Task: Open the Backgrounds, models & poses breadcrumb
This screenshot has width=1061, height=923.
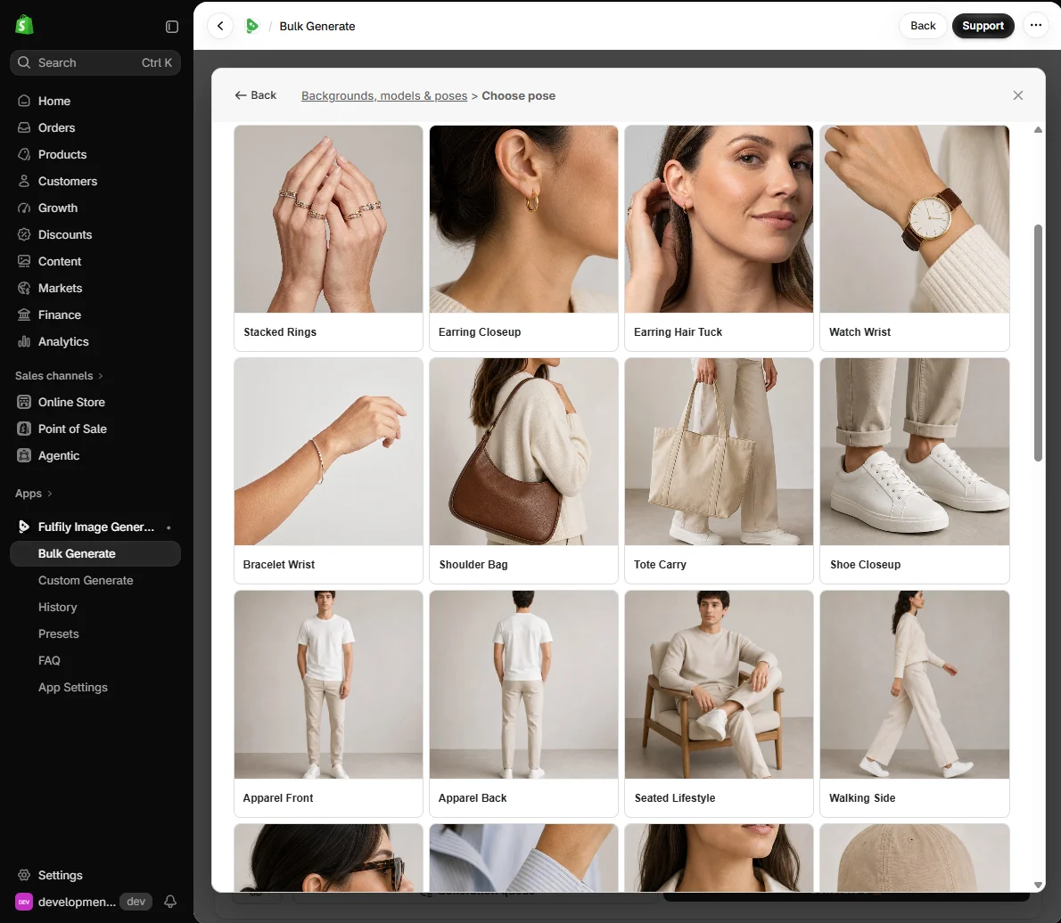Action: [x=383, y=95]
